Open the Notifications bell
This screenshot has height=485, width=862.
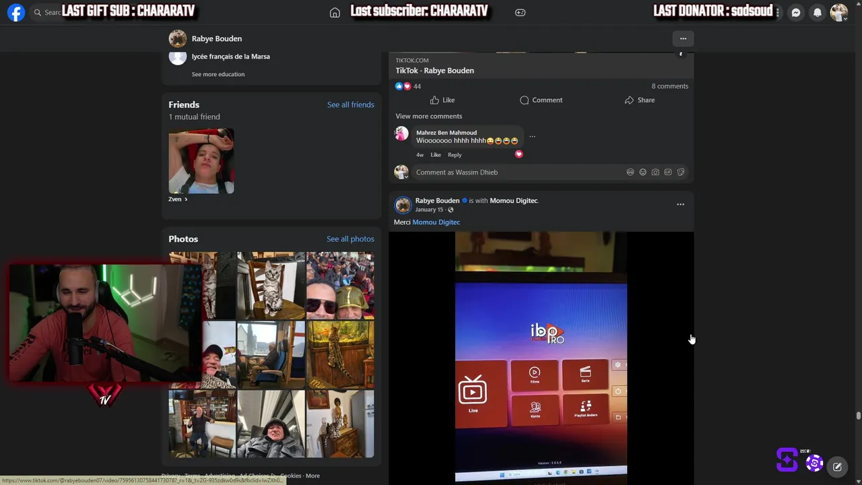click(818, 12)
